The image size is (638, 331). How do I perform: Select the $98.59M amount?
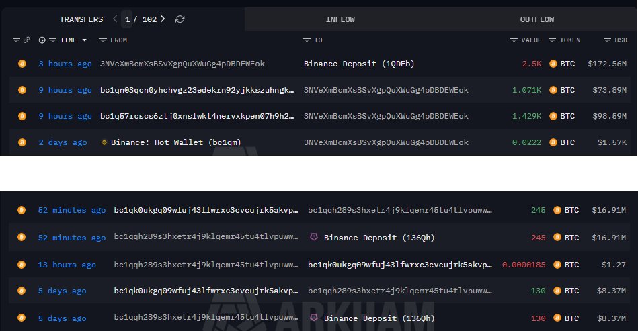(610, 116)
